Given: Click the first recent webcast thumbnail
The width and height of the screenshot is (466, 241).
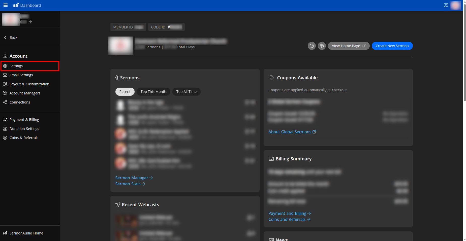Looking at the screenshot, I should pos(126,220).
